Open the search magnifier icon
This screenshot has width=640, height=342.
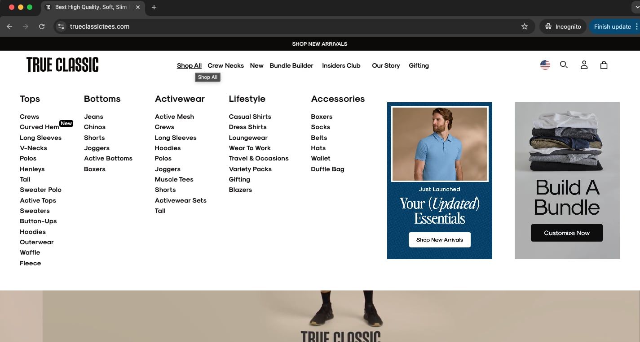tap(564, 65)
